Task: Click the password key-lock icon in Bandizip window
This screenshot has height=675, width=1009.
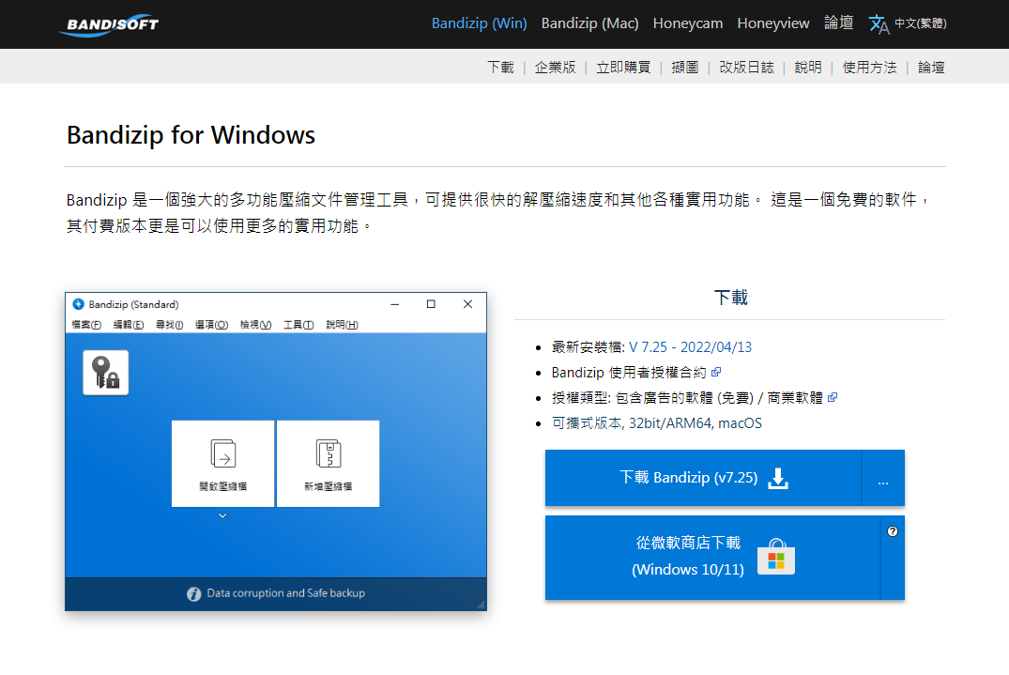Action: click(x=105, y=373)
